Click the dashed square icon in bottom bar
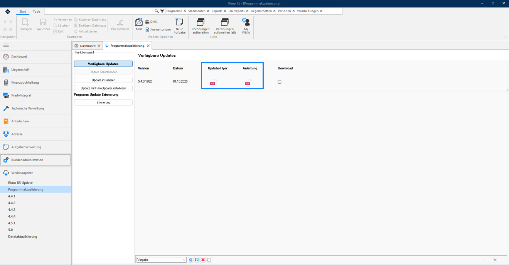The image size is (509, 265). coord(209,260)
